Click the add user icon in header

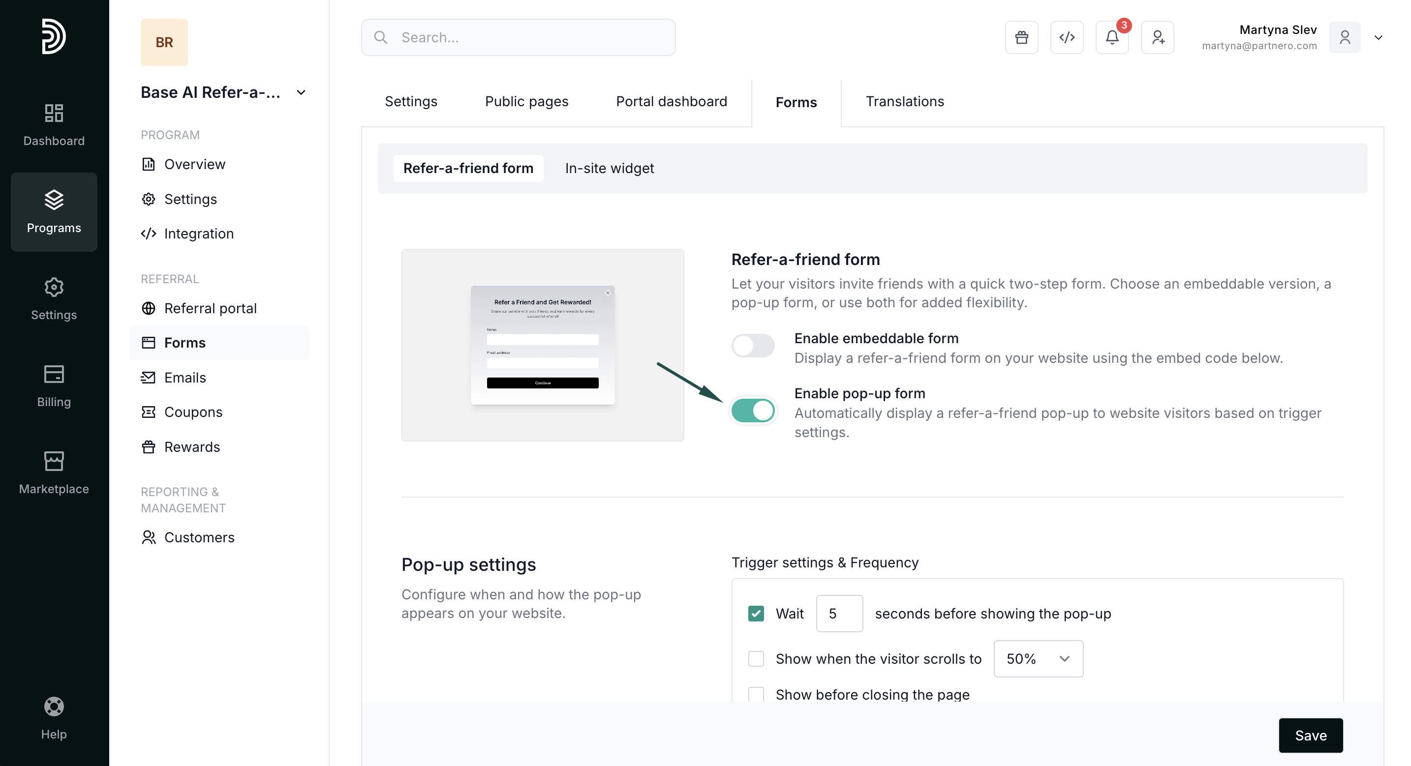click(1157, 37)
